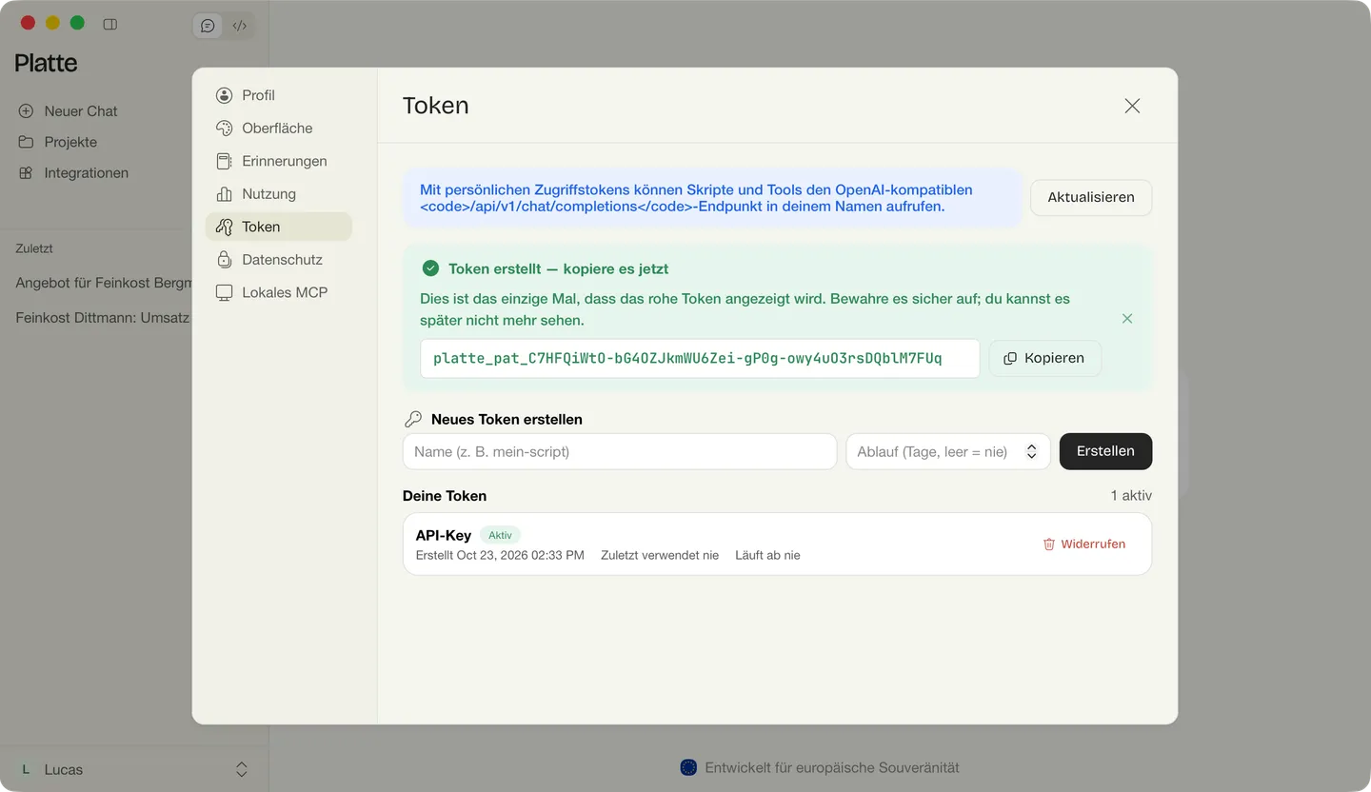Viewport: 1371px width, 792px height.
Task: Select the Token section in sidebar
Action: (279, 227)
